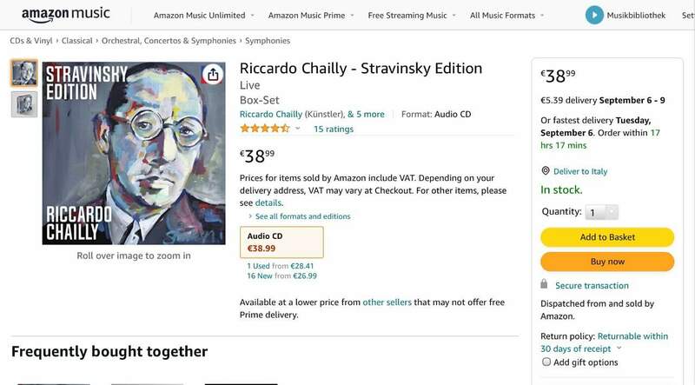Expand the Amazon Music Unlimited menu

point(205,16)
